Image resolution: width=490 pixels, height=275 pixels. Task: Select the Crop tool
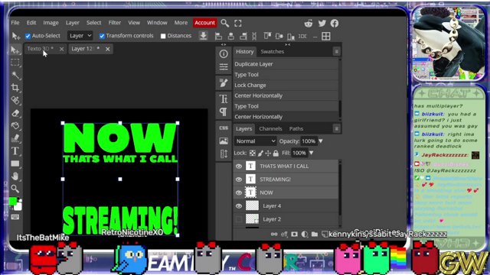pos(15,88)
